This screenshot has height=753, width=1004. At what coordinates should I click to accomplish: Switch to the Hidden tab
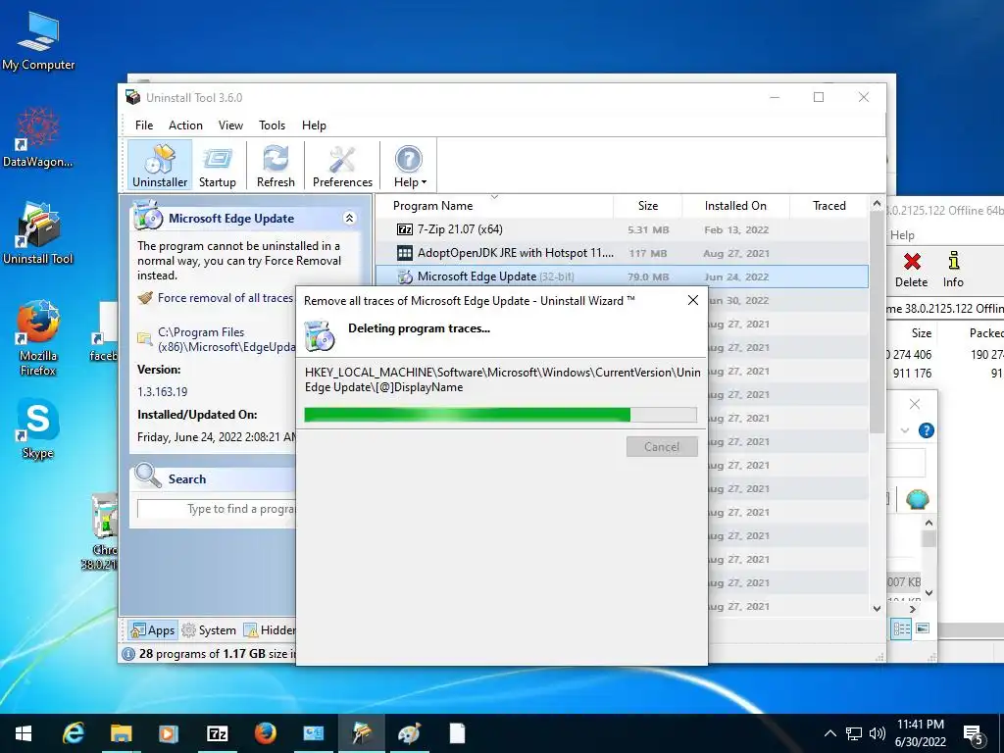click(x=270, y=630)
